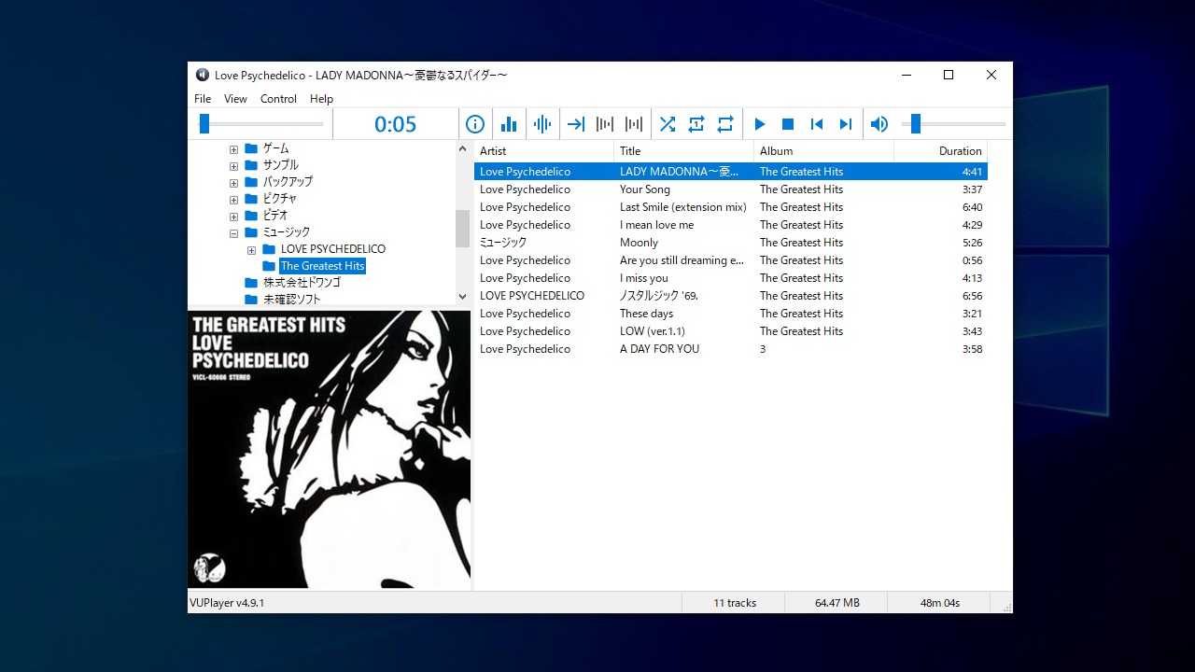Image resolution: width=1195 pixels, height=672 pixels.
Task: Select the track "Last Smile (extension mix)"
Action: click(x=730, y=207)
